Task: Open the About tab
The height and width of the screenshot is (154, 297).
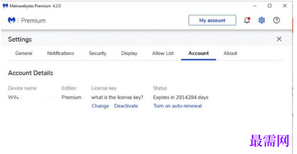Action: click(230, 53)
